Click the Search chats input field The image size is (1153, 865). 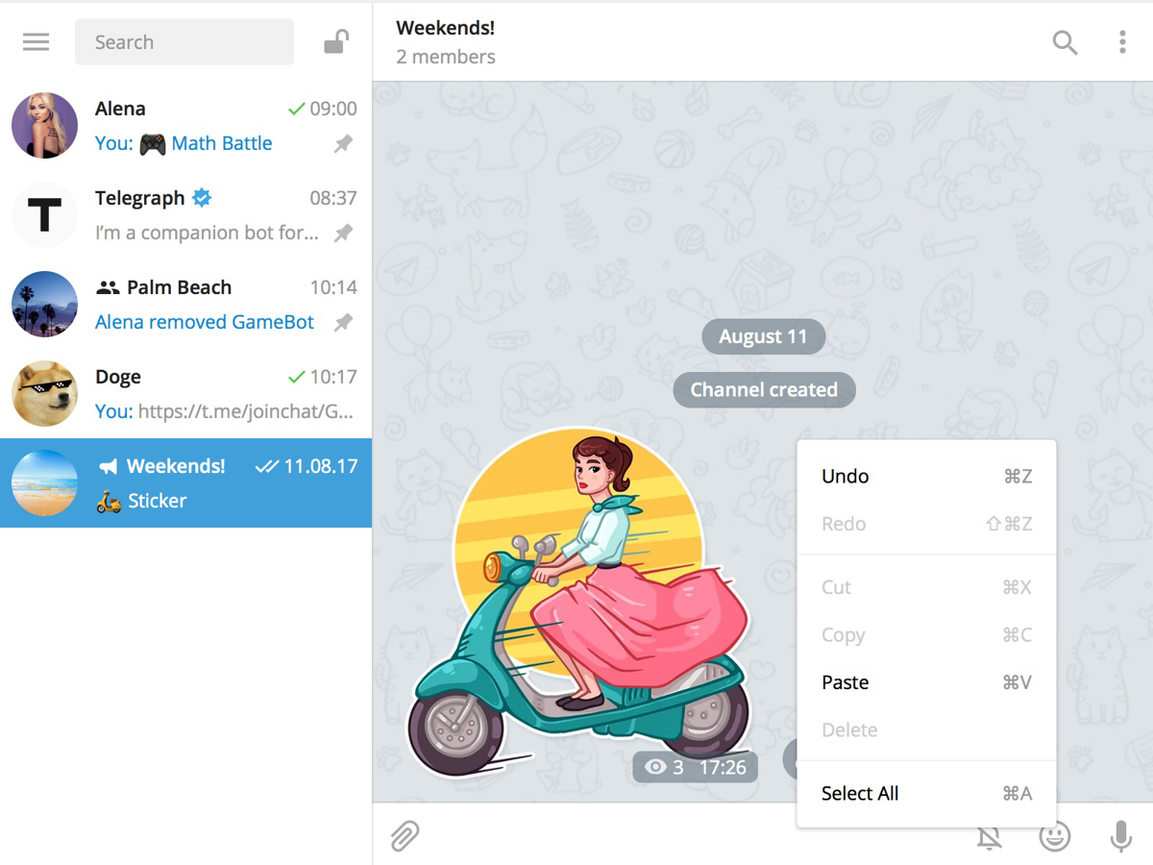[184, 42]
